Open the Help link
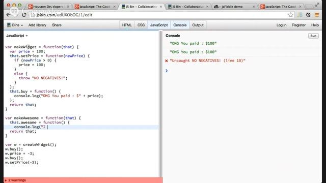 (315, 25)
